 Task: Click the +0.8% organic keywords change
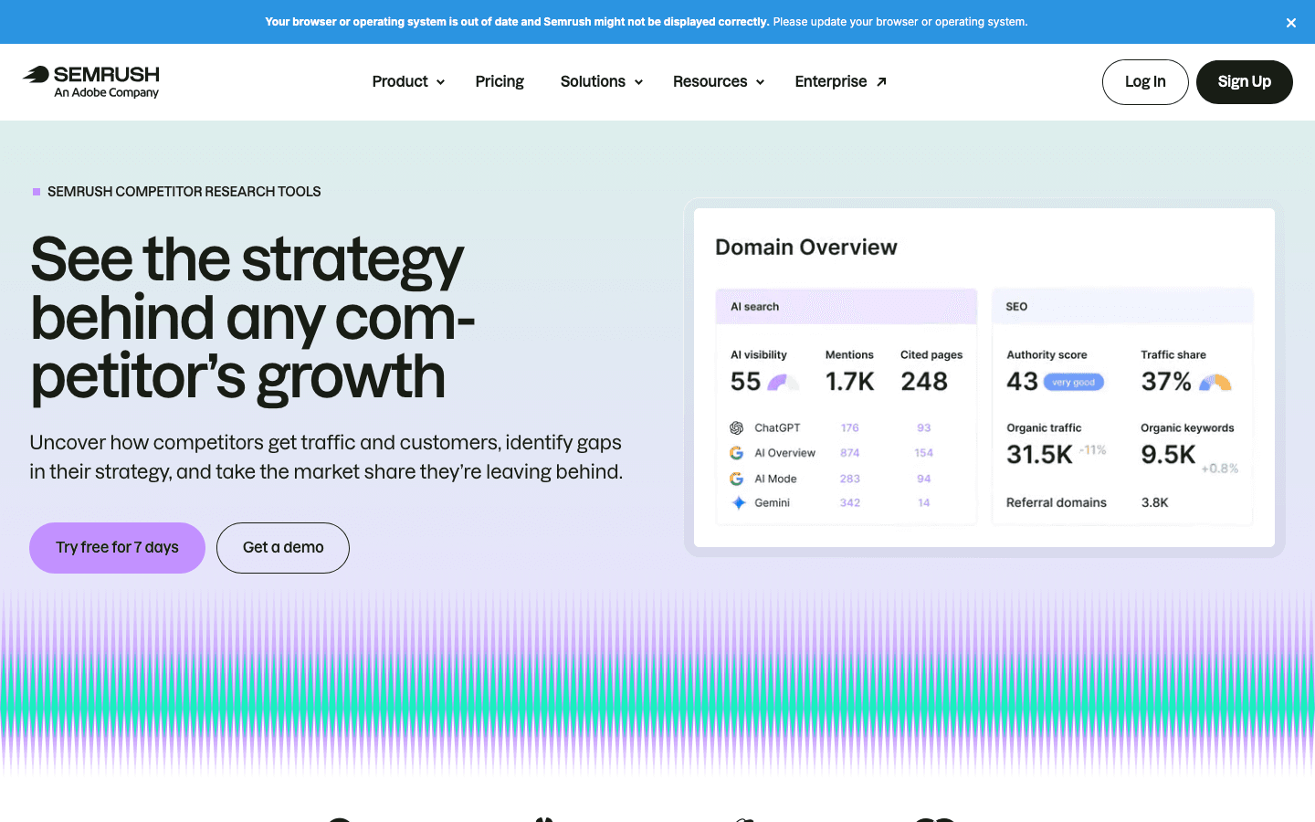tap(1220, 469)
